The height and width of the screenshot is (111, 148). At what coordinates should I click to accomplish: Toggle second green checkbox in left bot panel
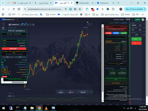click(x=2, y=65)
